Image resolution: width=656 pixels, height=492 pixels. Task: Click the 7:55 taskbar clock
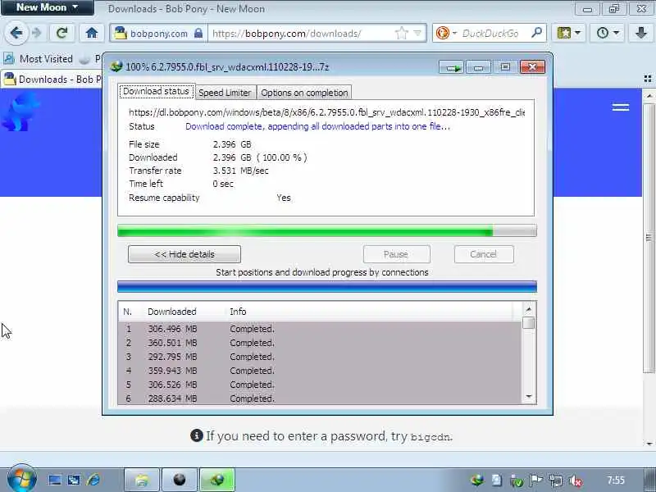(x=616, y=480)
